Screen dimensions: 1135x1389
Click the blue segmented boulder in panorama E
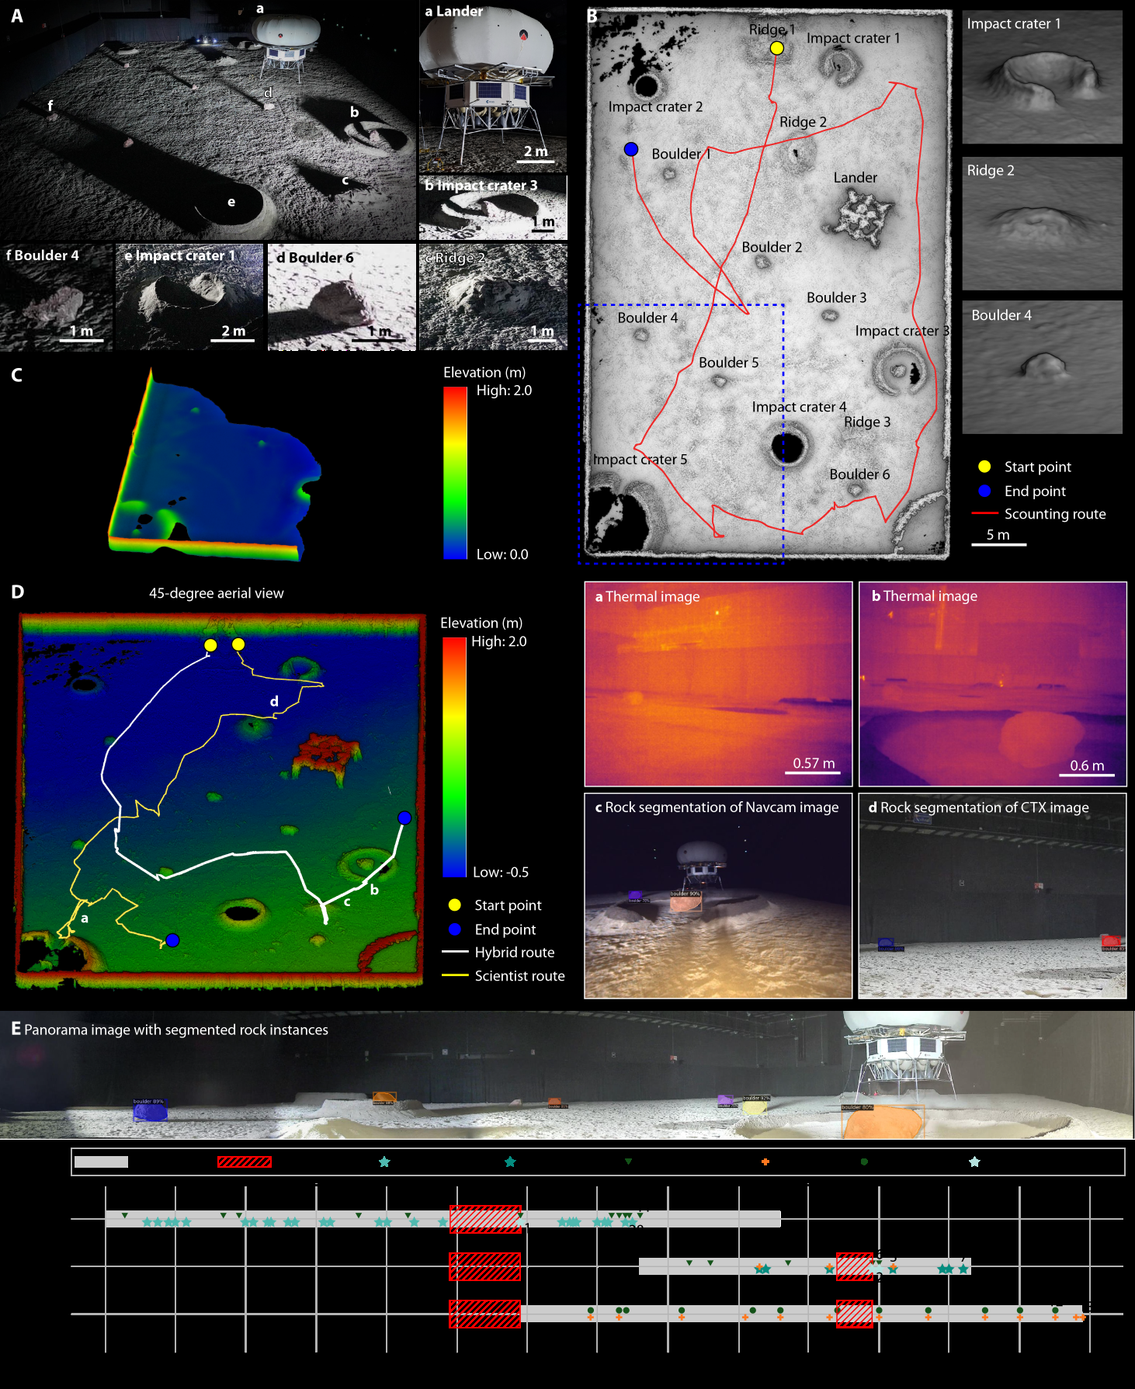(x=150, y=1113)
